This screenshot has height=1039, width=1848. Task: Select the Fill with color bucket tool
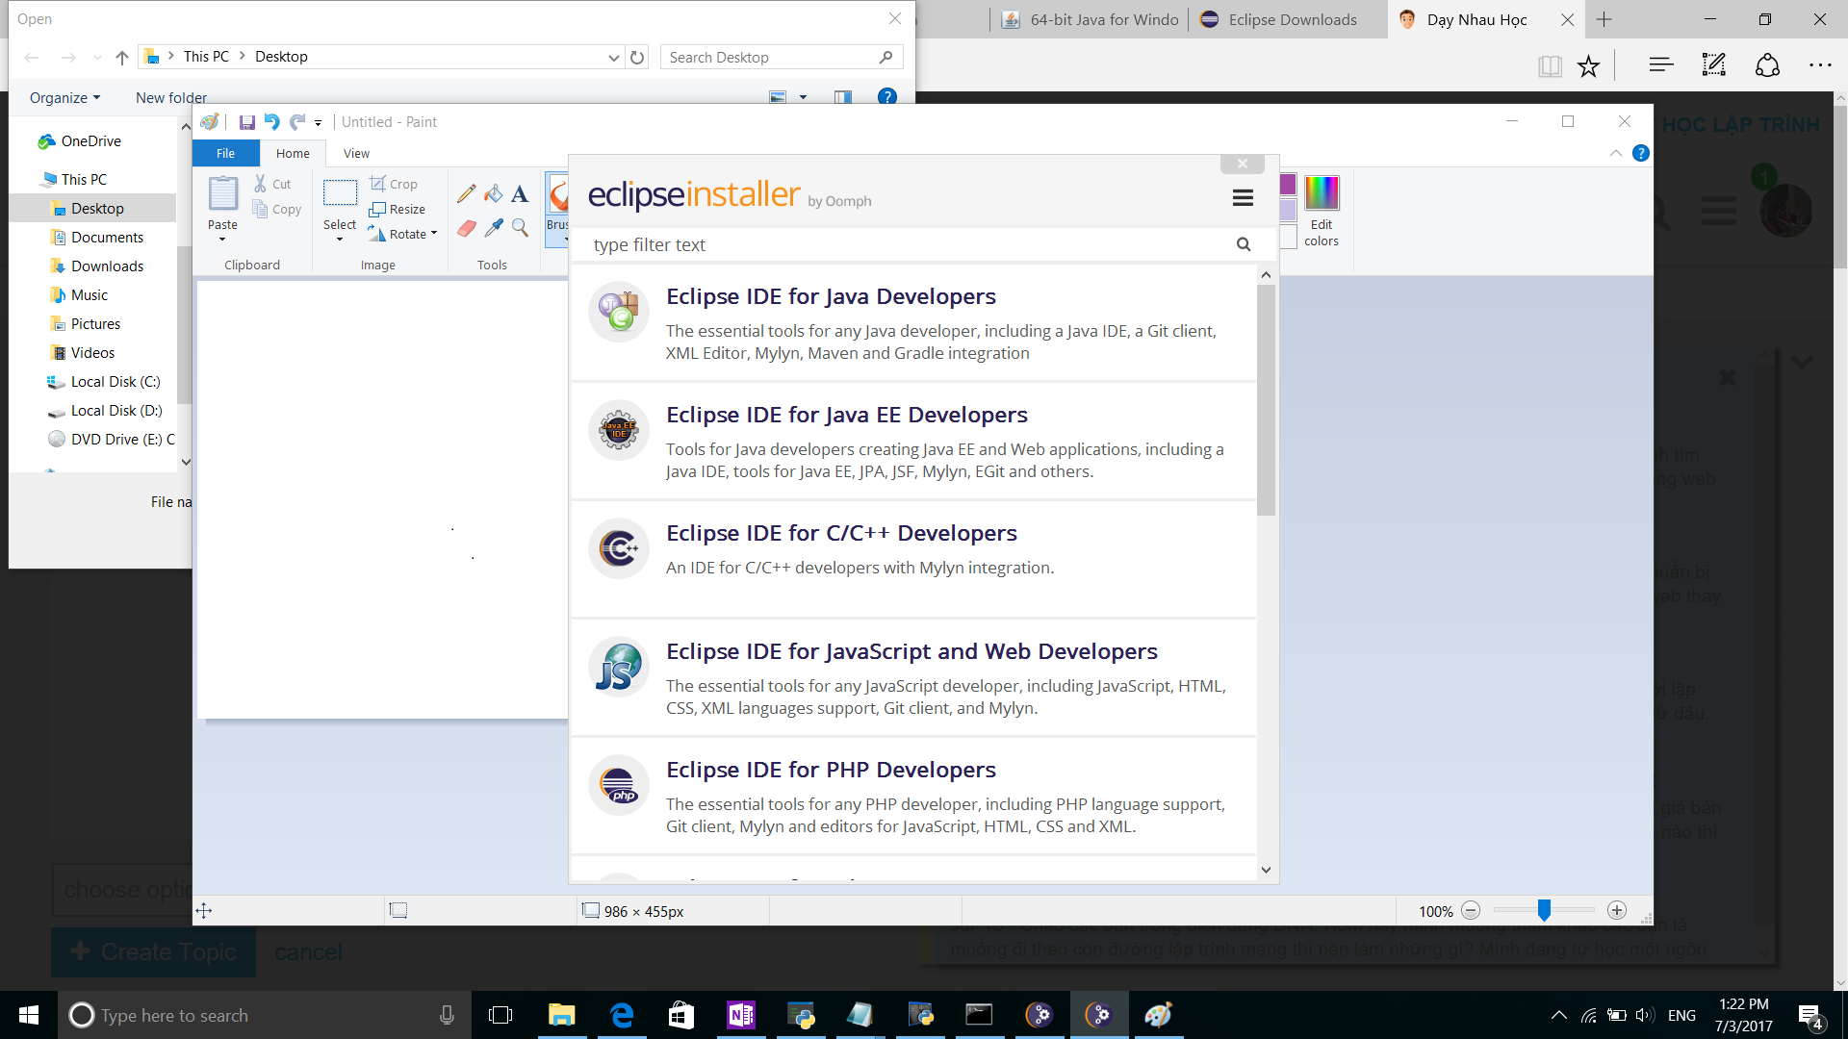494,194
